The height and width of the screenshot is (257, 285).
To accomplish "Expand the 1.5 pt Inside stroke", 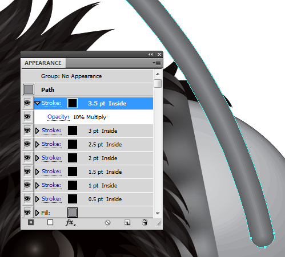I will [37, 172].
